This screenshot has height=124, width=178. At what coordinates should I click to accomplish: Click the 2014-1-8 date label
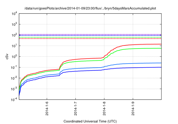[104, 108]
